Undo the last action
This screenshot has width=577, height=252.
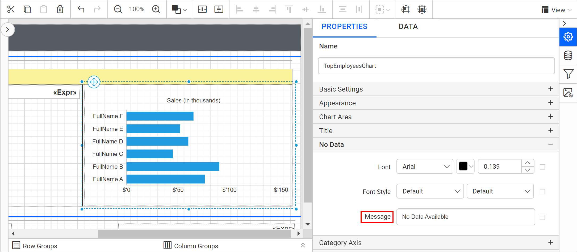(81, 9)
